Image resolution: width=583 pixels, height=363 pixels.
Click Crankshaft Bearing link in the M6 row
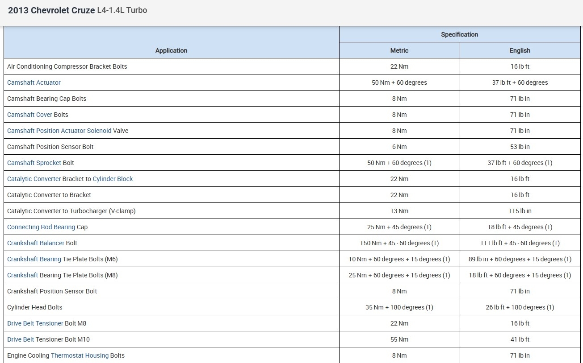point(34,259)
